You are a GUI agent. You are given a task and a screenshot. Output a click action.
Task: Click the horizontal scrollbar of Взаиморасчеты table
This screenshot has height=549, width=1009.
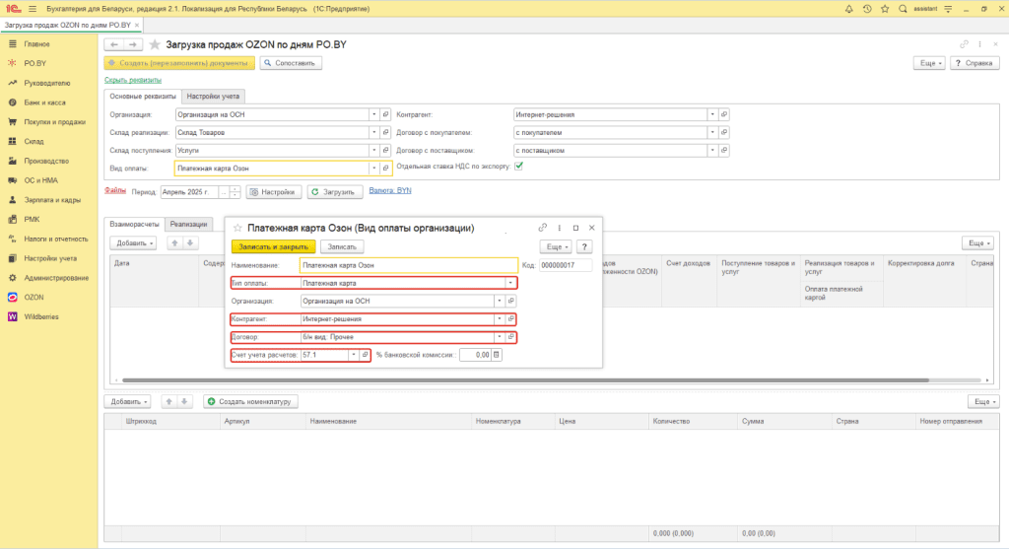coord(525,380)
